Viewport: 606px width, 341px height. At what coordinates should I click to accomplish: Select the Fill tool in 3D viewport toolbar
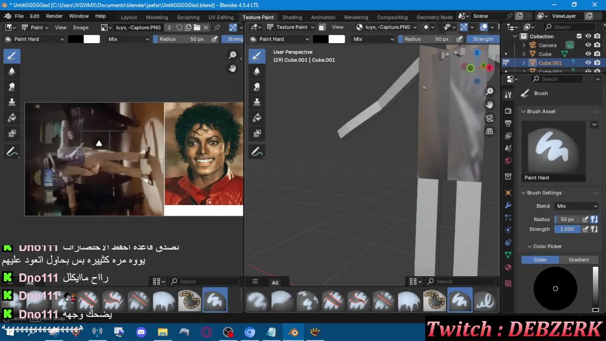coord(257,118)
